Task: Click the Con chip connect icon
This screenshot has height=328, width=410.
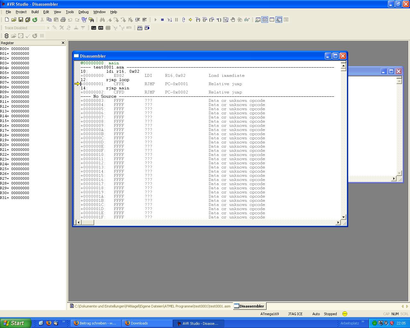Action: [94, 28]
